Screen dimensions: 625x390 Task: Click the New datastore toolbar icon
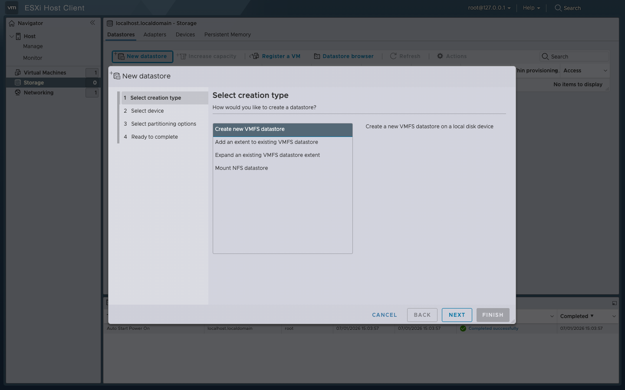click(x=119, y=56)
